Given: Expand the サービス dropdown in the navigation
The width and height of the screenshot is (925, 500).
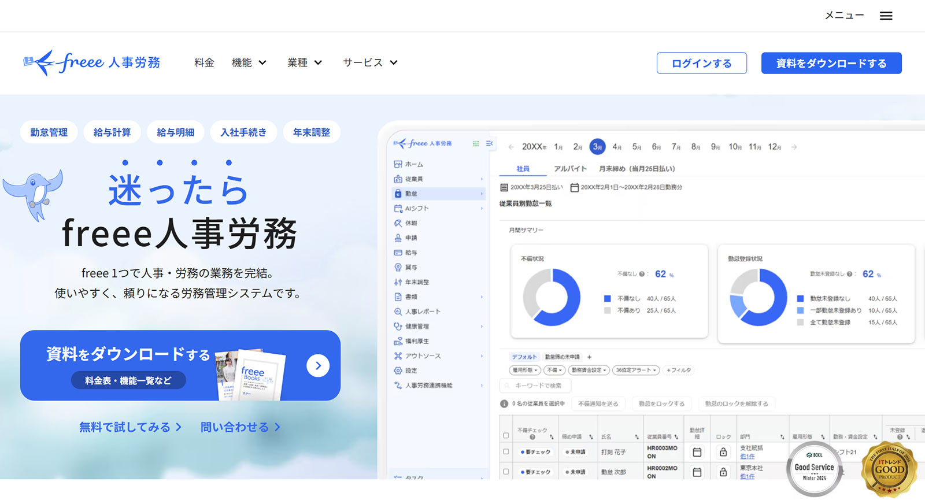Looking at the screenshot, I should coord(370,62).
